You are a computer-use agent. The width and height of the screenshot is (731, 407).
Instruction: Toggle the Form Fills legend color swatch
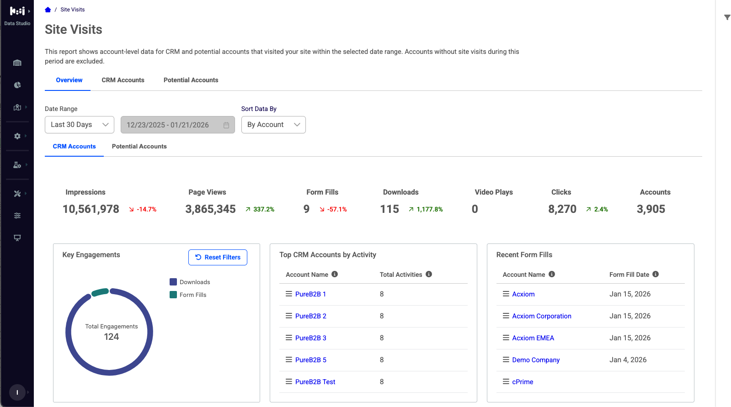coord(173,295)
